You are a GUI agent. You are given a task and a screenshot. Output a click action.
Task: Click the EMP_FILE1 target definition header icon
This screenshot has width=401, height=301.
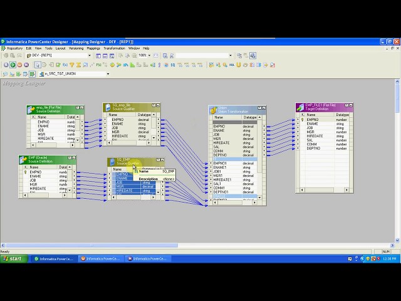tap(300, 107)
